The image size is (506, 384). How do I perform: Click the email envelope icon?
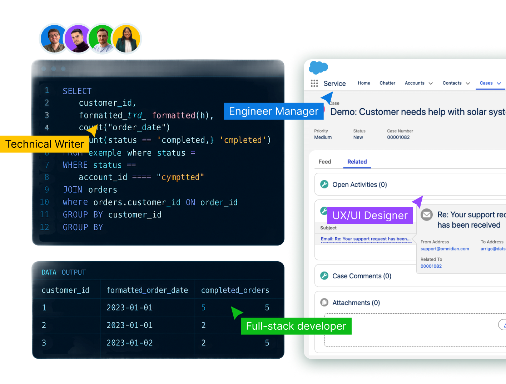tap(427, 214)
